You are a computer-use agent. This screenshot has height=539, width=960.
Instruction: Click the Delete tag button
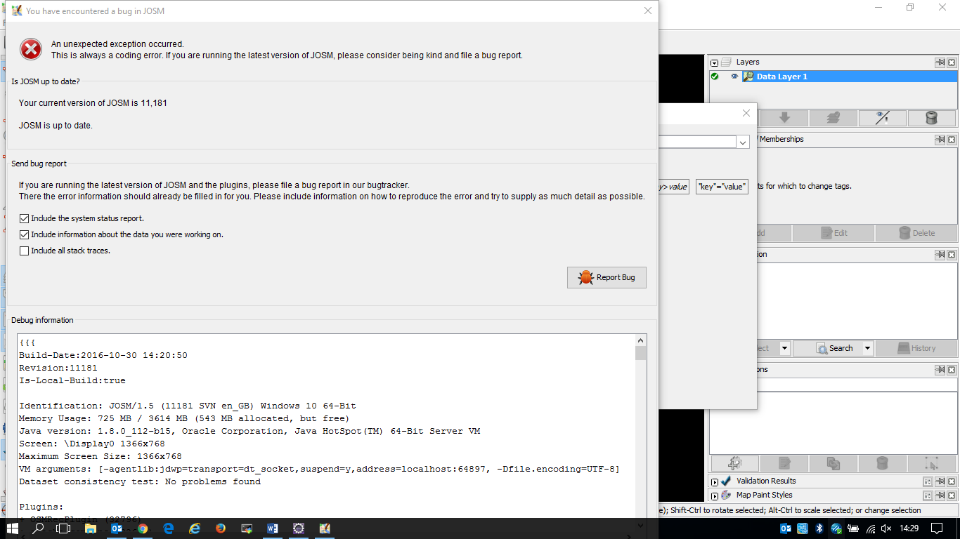[916, 233]
